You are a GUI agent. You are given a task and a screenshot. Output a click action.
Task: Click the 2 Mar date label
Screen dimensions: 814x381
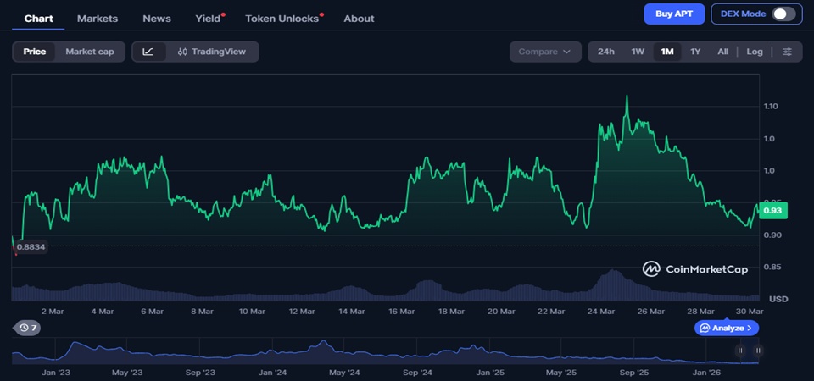pyautogui.click(x=53, y=312)
